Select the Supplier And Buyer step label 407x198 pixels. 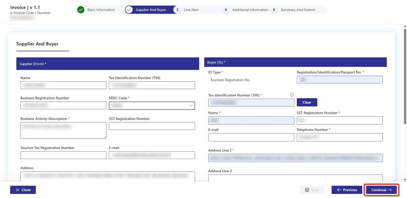click(x=151, y=10)
